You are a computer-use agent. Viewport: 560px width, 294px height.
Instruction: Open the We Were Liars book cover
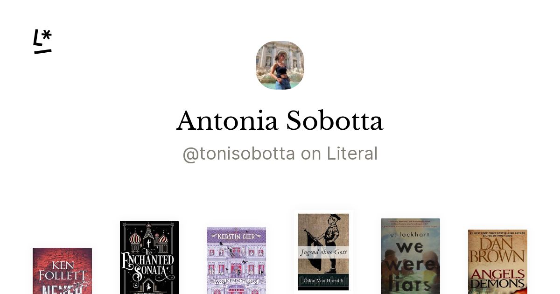[x=411, y=256]
